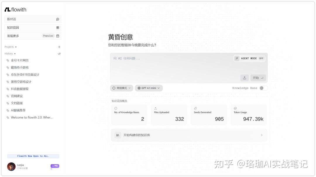Click the sparkle icon for 藏海传小游戏
Screen dimensions: 316x177
[x=8, y=68]
